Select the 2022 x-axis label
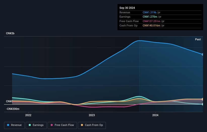Image resolution: width=207 pixels, height=132 pixels. click(28, 115)
